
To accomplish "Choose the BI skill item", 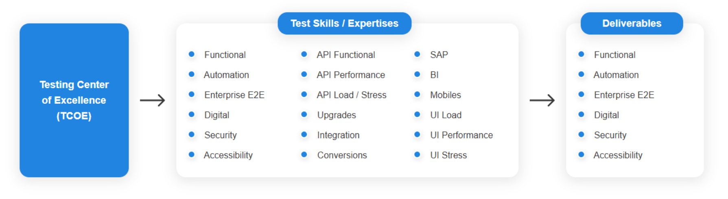I will [434, 75].
